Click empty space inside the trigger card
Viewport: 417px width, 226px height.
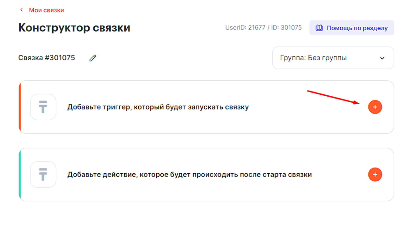(300, 120)
